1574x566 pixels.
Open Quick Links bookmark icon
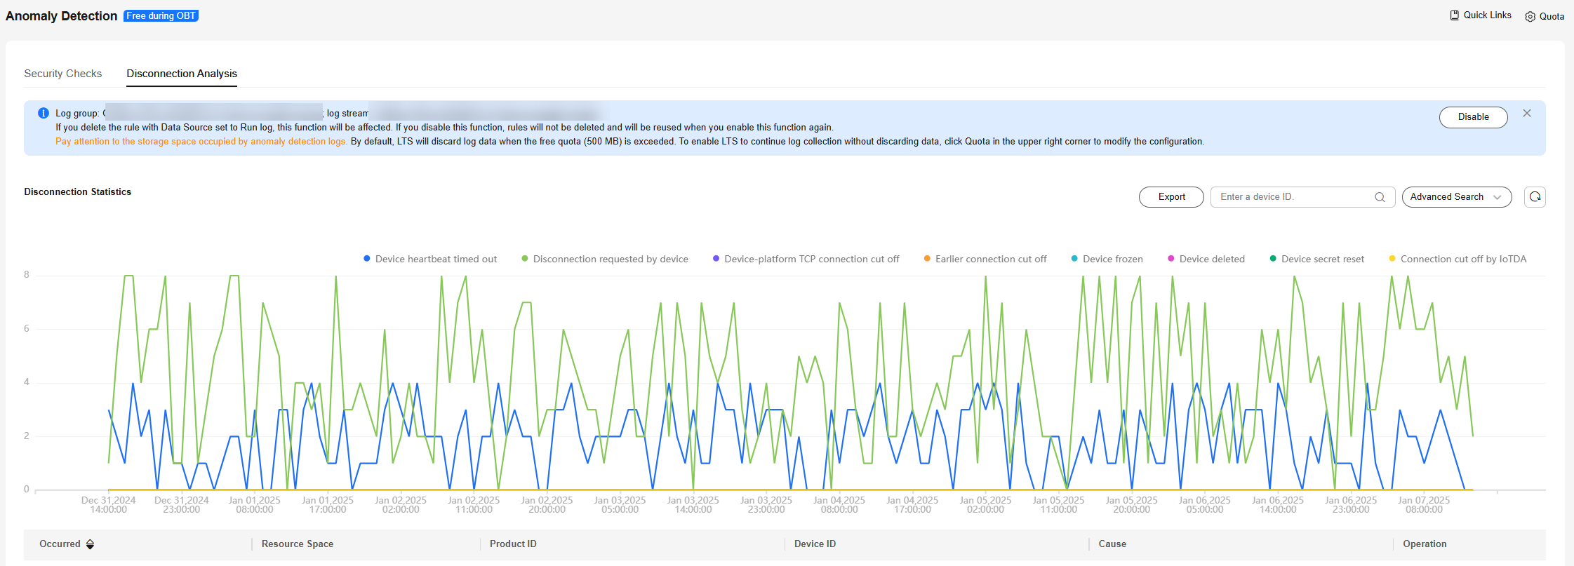point(1455,15)
